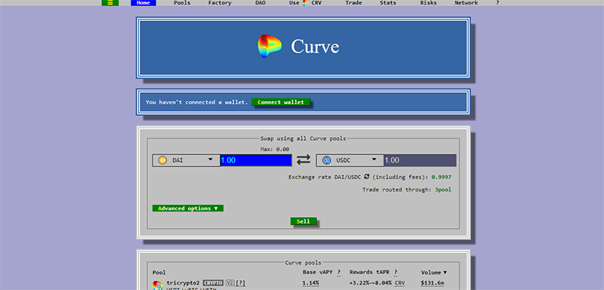Click the DAI amount input field
604x290 pixels.
tap(256, 160)
